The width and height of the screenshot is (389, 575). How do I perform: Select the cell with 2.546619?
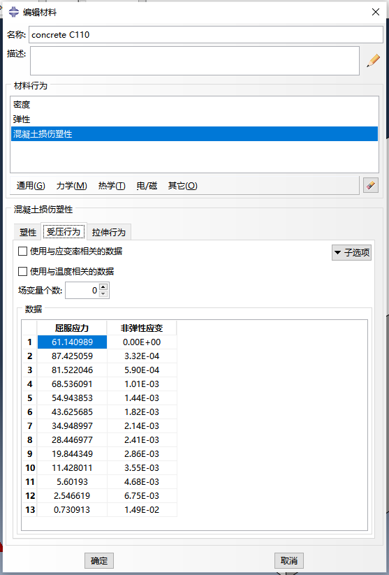(72, 495)
